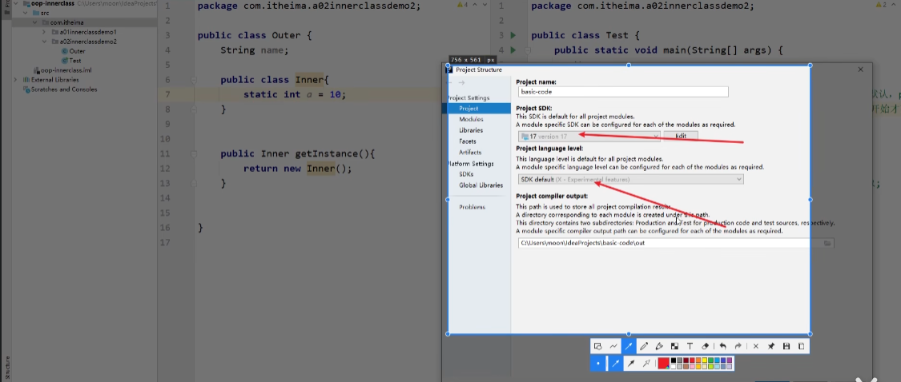The width and height of the screenshot is (901, 382).
Task: Select the polyline drawing tool
Action: (x=613, y=346)
